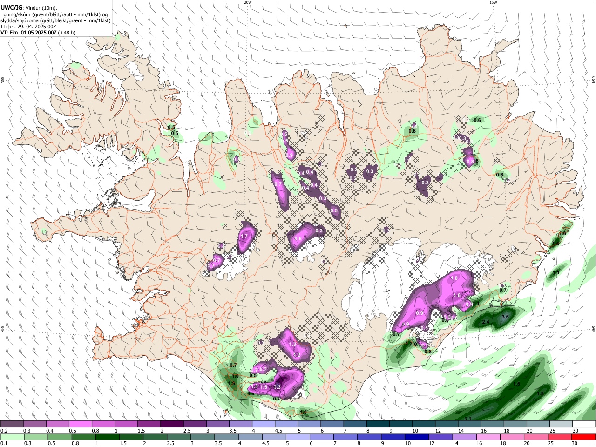596x447 pixels.
Task: Select the darkest green 1 swatch in lower legend
Action: (x=107, y=437)
